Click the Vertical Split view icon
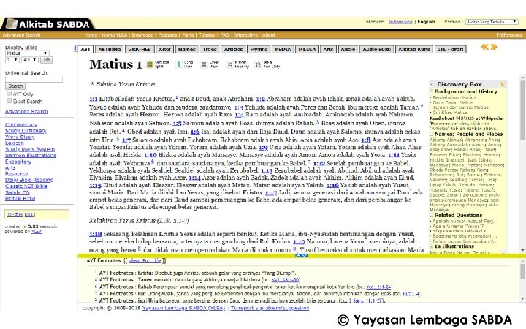 coord(150,64)
